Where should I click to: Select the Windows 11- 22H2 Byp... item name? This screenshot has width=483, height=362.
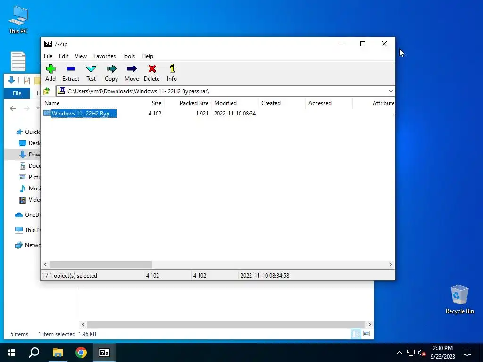pos(83,113)
